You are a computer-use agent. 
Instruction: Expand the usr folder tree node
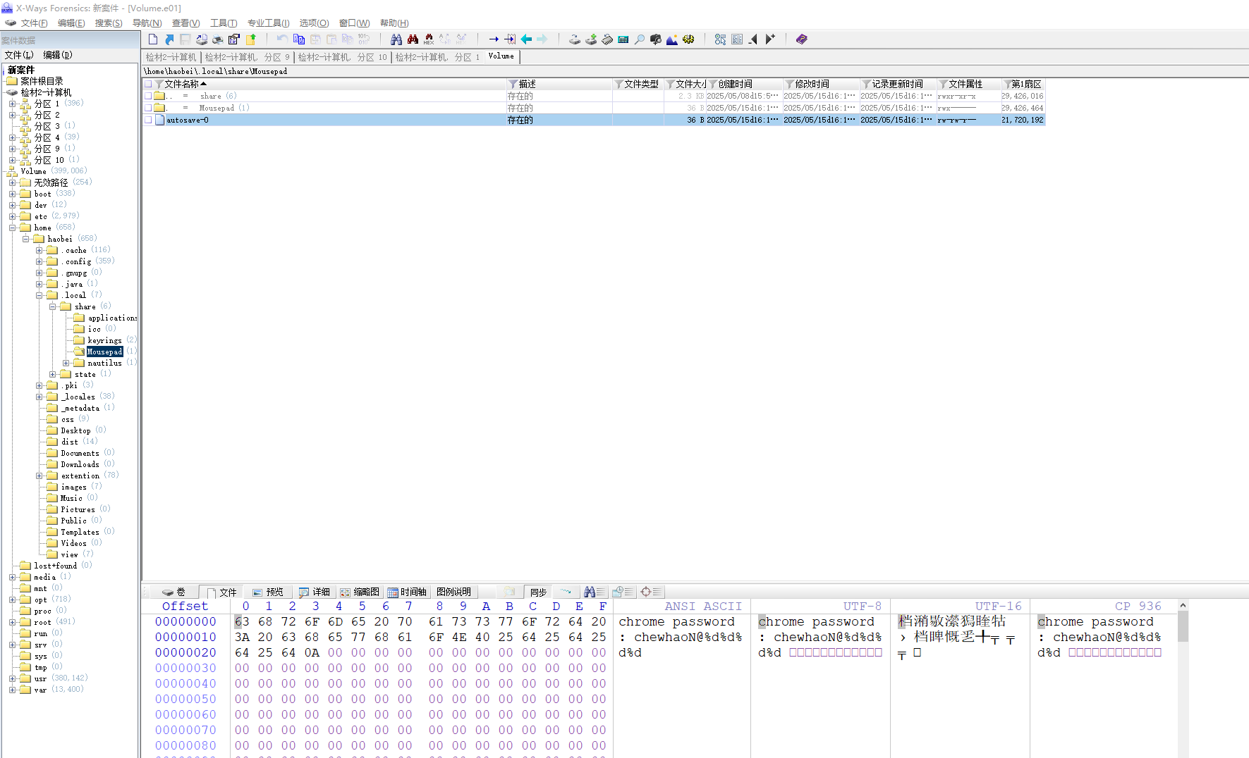point(12,678)
